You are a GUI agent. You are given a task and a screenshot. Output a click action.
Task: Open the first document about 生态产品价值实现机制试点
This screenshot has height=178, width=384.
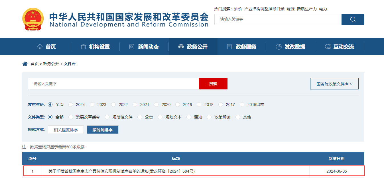point(121,171)
